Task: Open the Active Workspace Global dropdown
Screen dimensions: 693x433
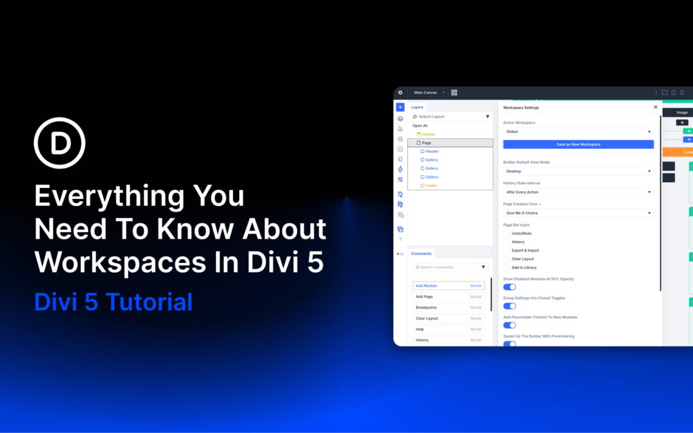Action: (x=578, y=132)
